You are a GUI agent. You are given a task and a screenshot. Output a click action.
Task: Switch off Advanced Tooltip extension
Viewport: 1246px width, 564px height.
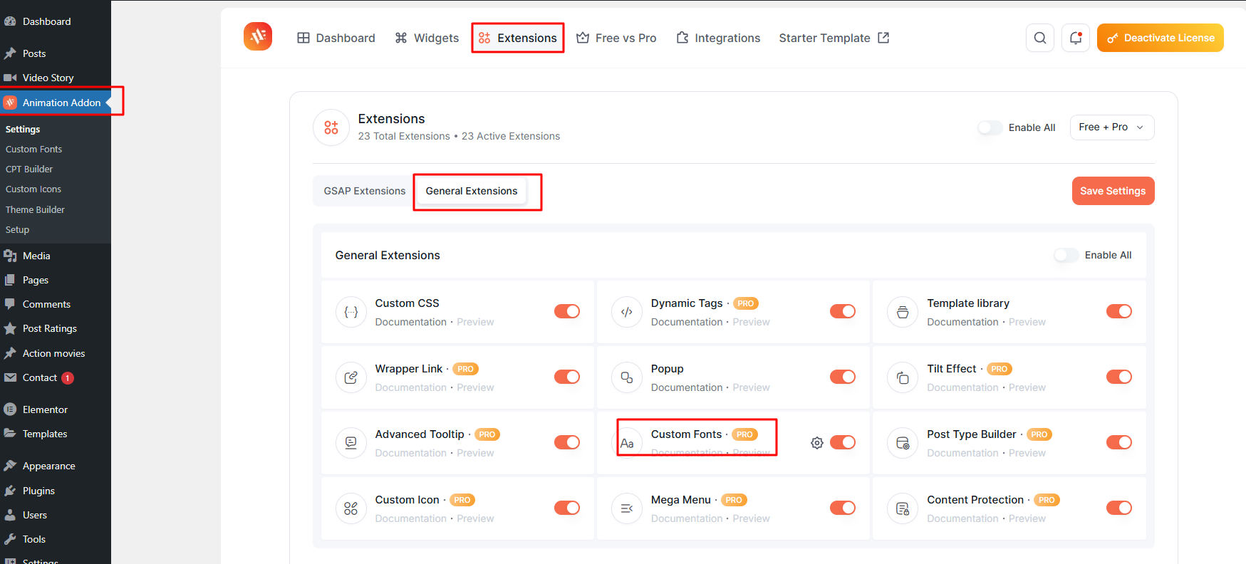tap(567, 442)
